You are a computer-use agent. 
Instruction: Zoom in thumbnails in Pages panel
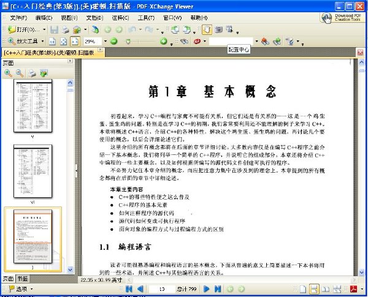click(x=9, y=73)
